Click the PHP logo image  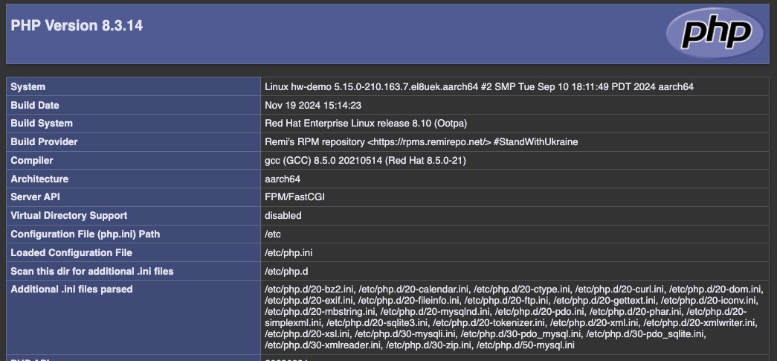click(715, 33)
